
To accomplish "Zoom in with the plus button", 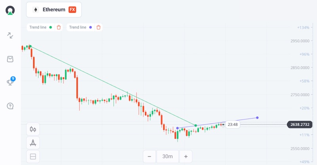I will click(x=185, y=156).
